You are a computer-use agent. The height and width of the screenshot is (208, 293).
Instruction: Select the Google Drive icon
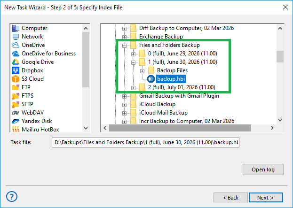pyautogui.click(x=16, y=62)
